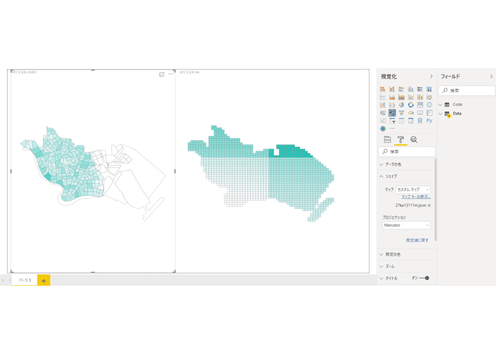Select the treemap visual

click(x=420, y=105)
